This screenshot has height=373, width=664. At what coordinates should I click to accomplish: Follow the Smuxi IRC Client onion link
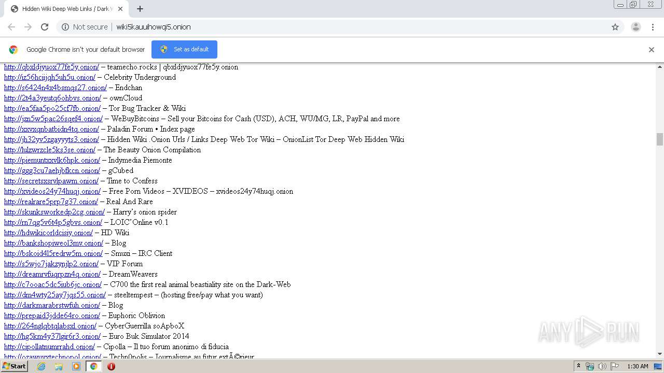point(53,253)
